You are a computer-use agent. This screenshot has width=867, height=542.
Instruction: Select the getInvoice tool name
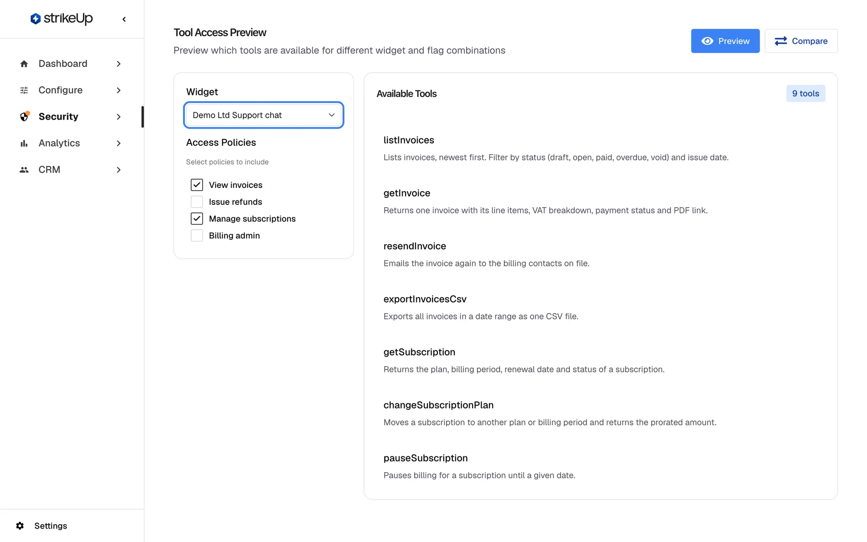click(407, 193)
